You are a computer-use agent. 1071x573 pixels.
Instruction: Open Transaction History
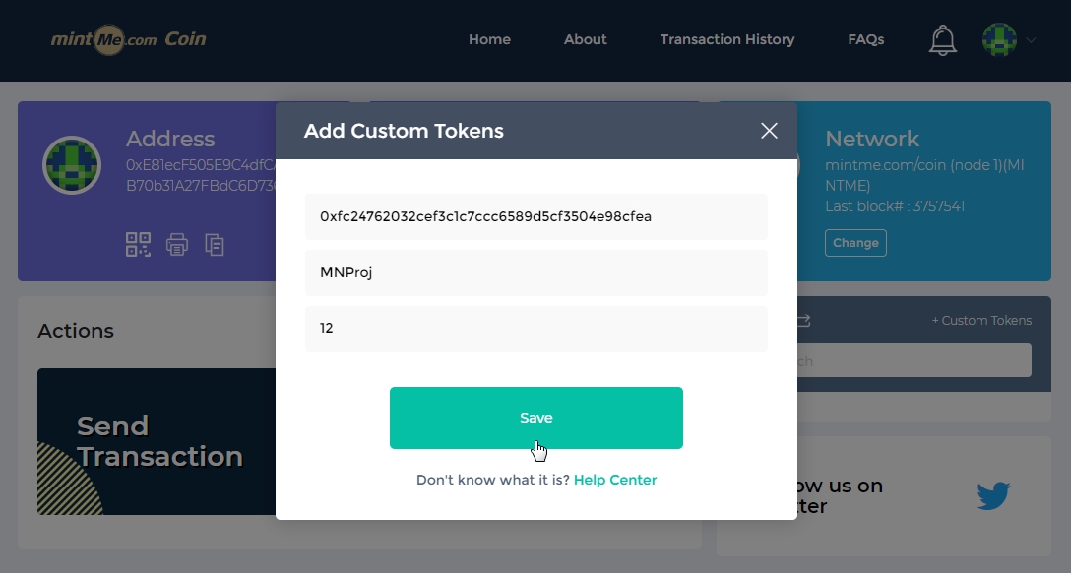(x=727, y=40)
